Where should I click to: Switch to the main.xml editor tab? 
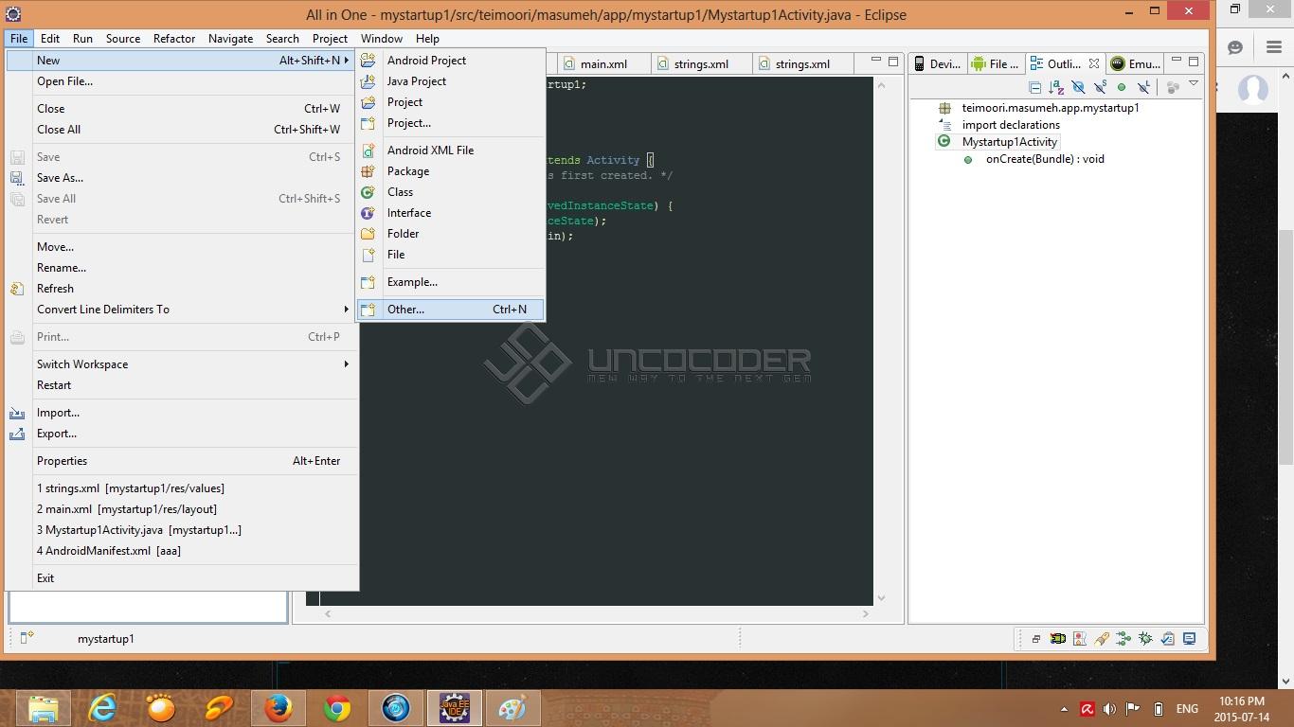(603, 64)
